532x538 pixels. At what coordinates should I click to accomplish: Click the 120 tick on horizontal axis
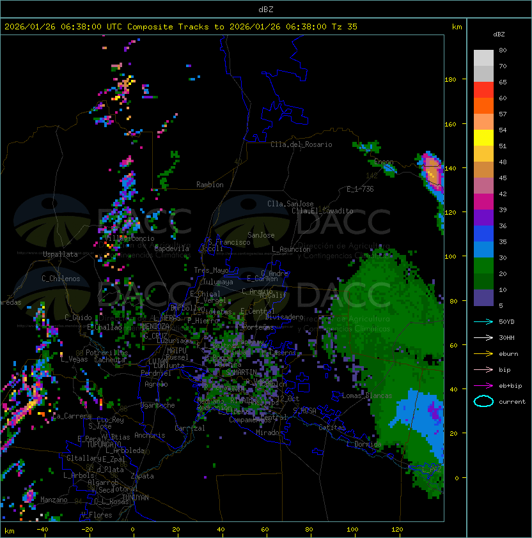point(397,530)
